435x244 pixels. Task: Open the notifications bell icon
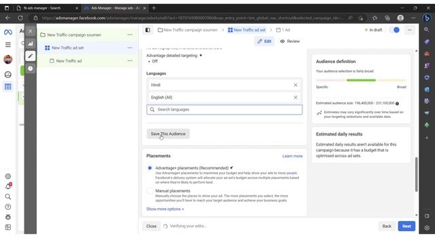(8, 186)
